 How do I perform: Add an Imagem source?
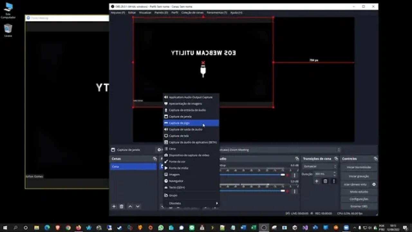191,174
